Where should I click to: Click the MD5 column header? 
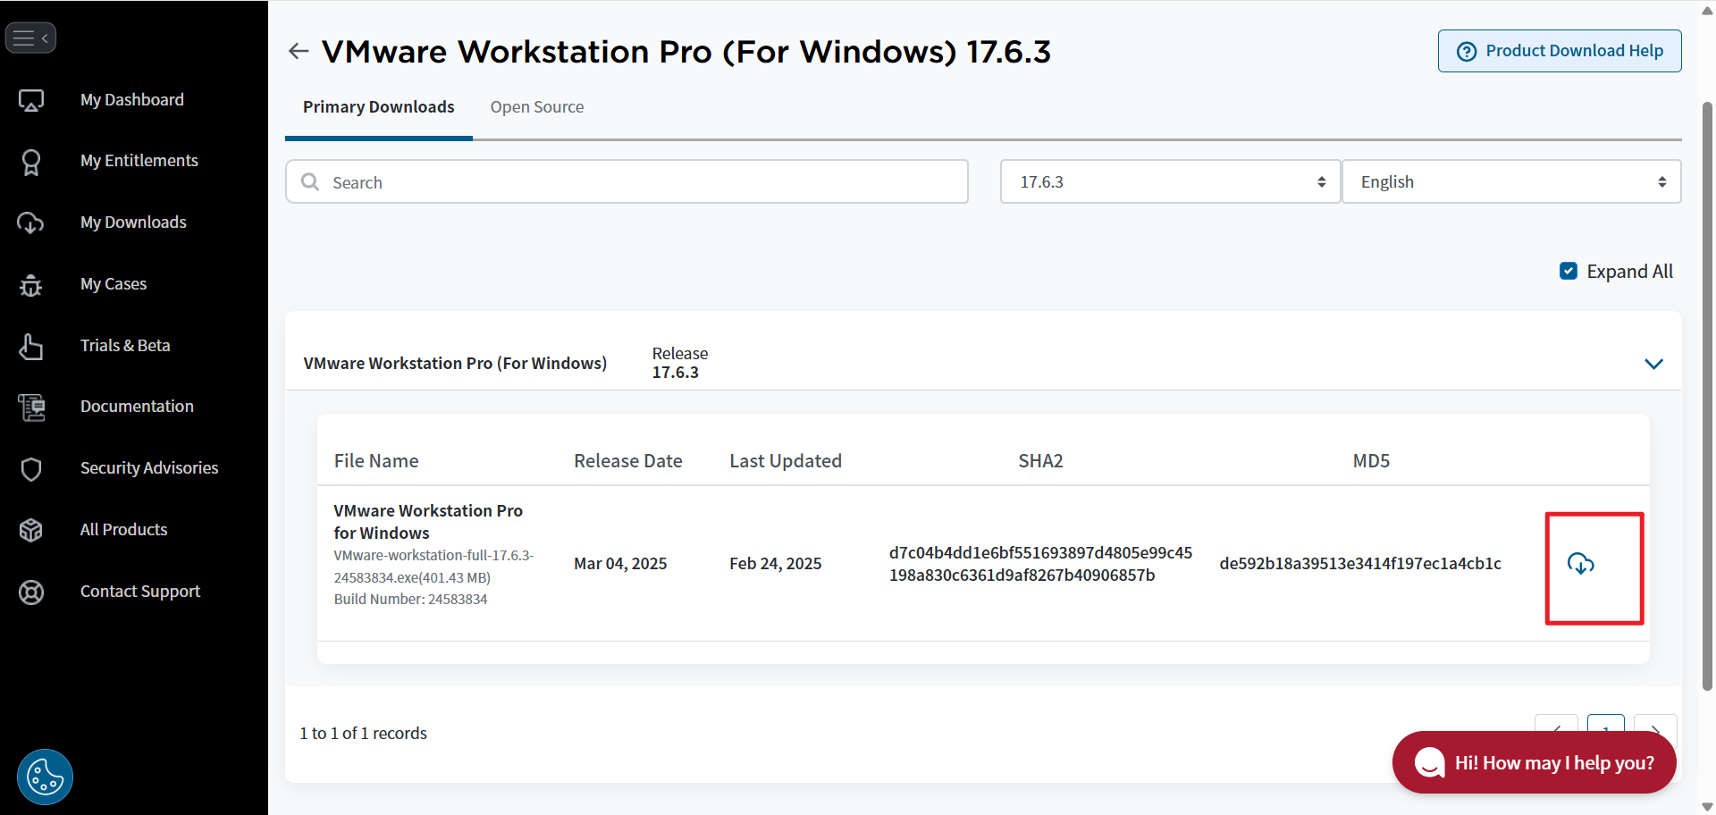[x=1371, y=461]
